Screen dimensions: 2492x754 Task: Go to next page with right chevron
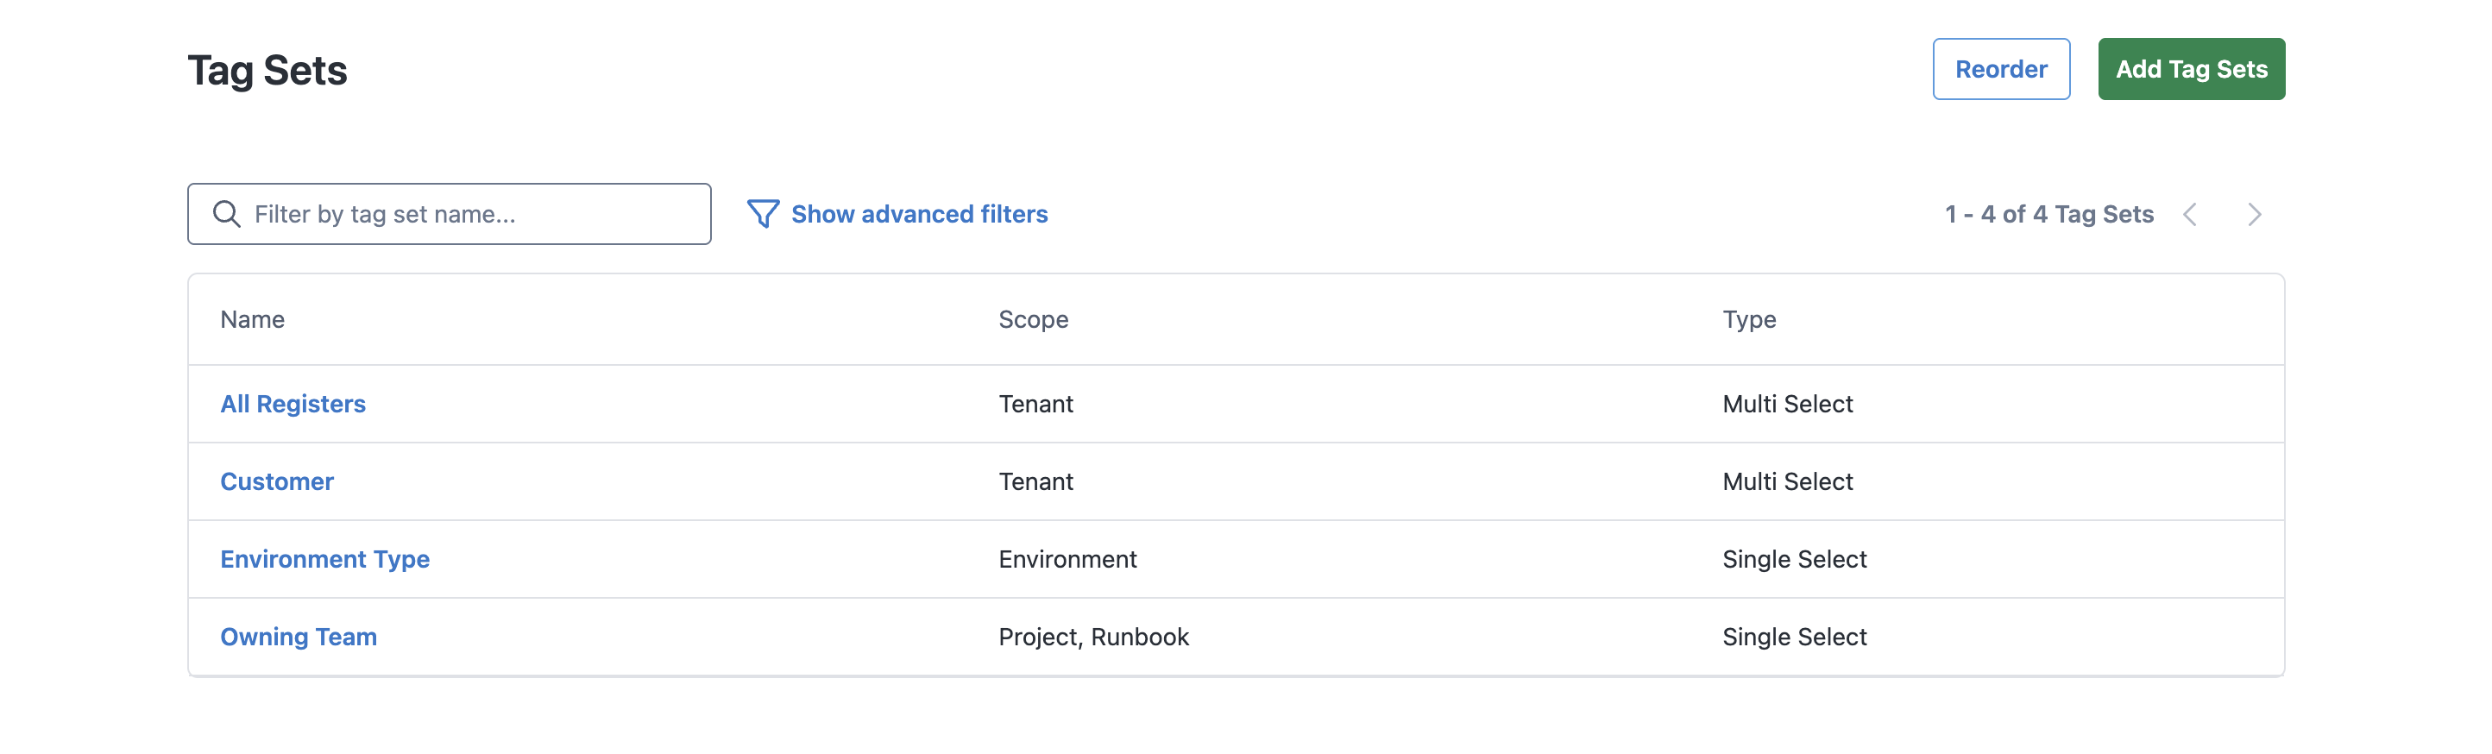(2254, 215)
